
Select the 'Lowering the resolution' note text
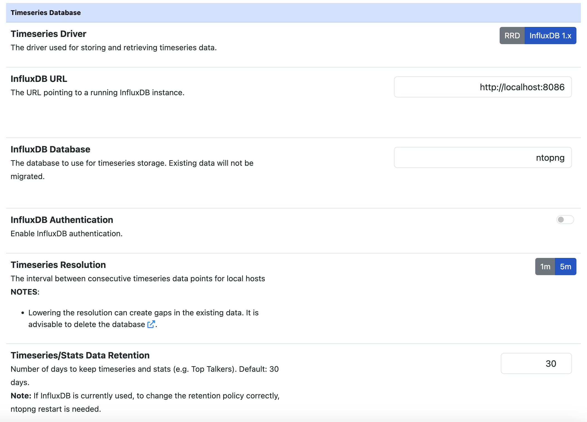[144, 318]
